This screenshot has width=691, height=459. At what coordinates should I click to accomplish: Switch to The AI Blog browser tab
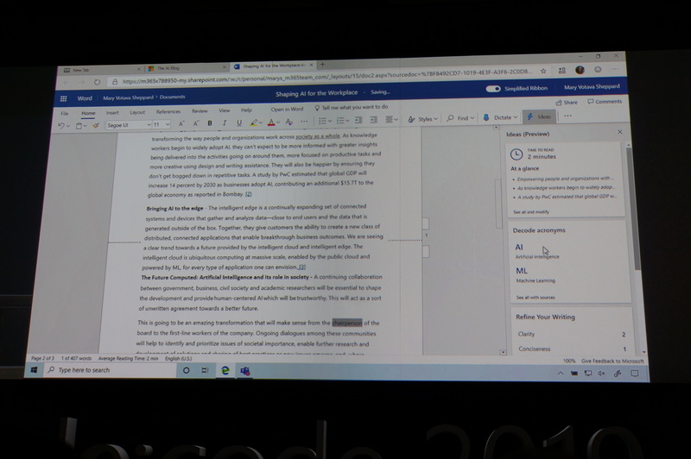[187, 68]
